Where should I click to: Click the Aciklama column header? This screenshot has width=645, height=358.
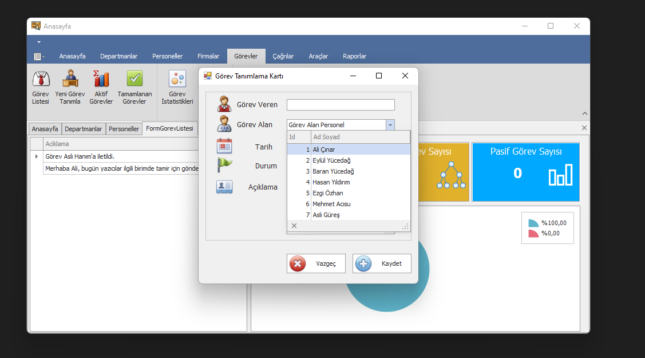point(121,144)
